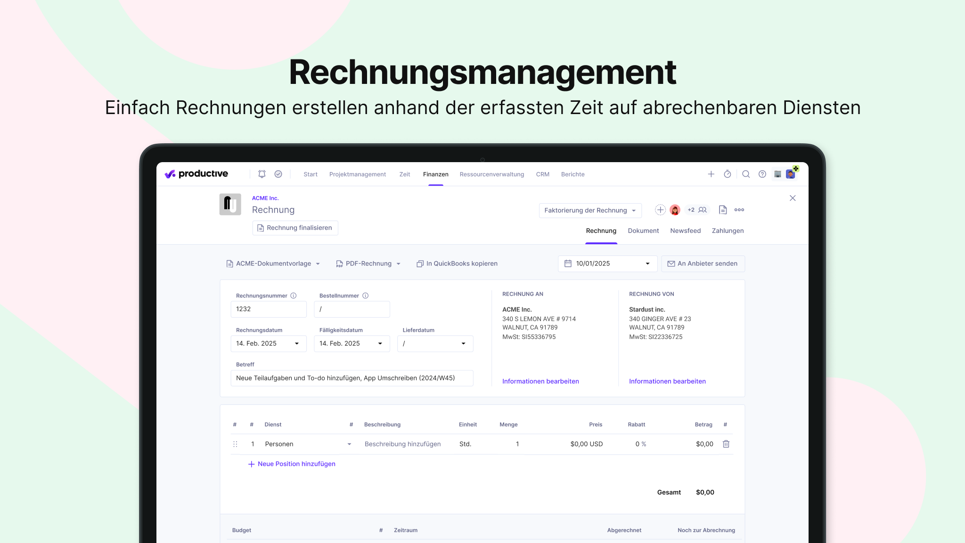Add a person with the dashed plus icon
965x543 pixels.
[x=660, y=210]
